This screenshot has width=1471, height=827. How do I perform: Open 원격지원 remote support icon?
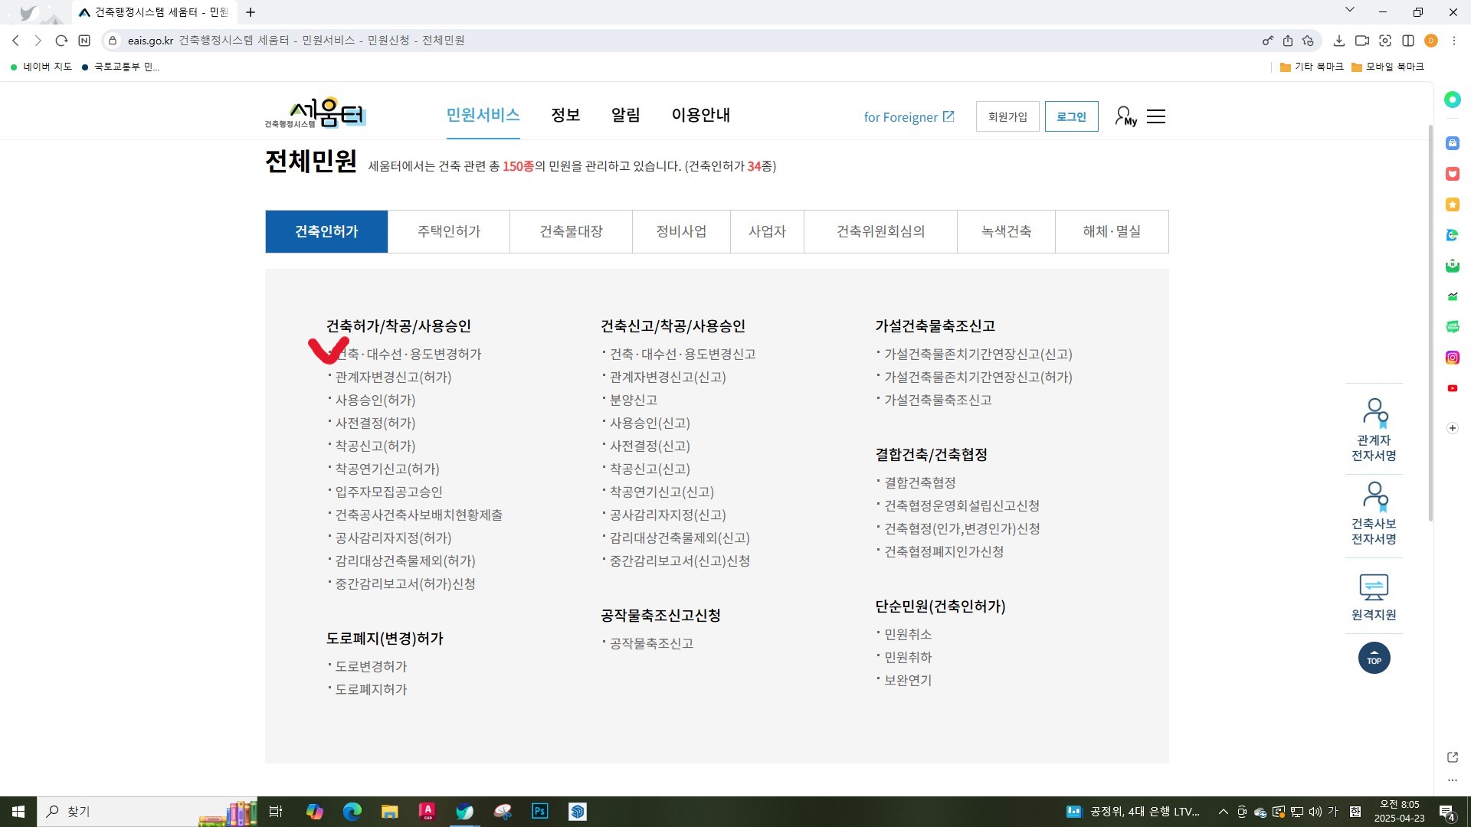coord(1374,597)
